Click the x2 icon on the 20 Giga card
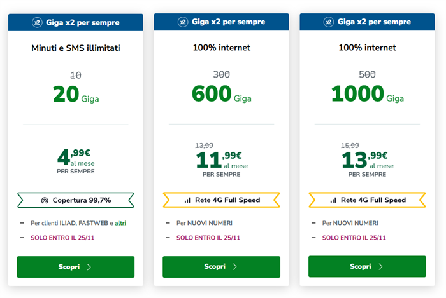 pos(37,22)
